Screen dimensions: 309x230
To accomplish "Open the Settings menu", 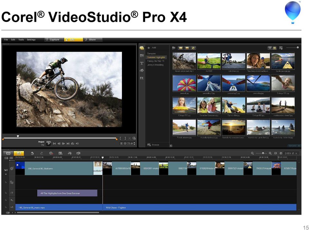I will (x=31, y=40).
